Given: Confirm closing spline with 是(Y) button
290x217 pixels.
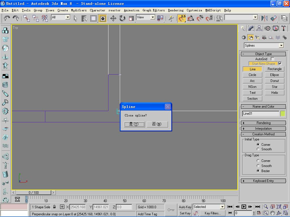Looking at the screenshot, I should (134, 124).
